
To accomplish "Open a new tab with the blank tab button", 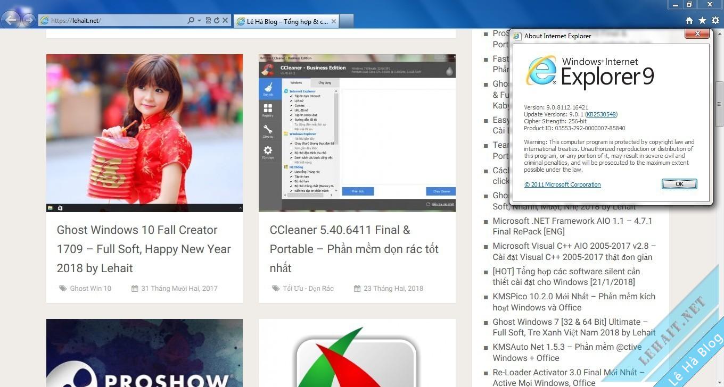I will coord(346,21).
